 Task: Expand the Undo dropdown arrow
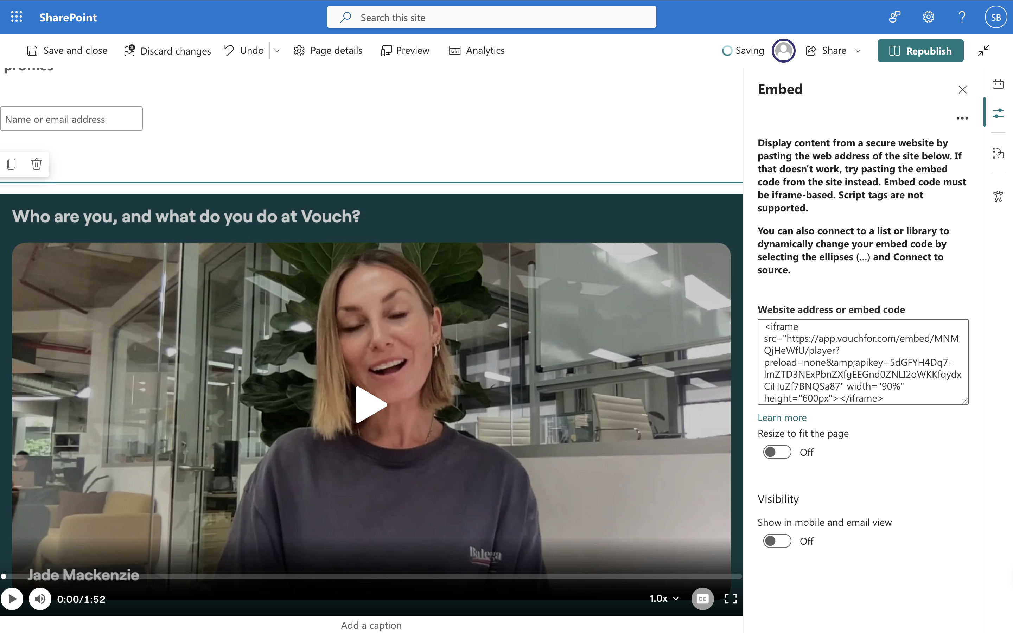tap(277, 51)
